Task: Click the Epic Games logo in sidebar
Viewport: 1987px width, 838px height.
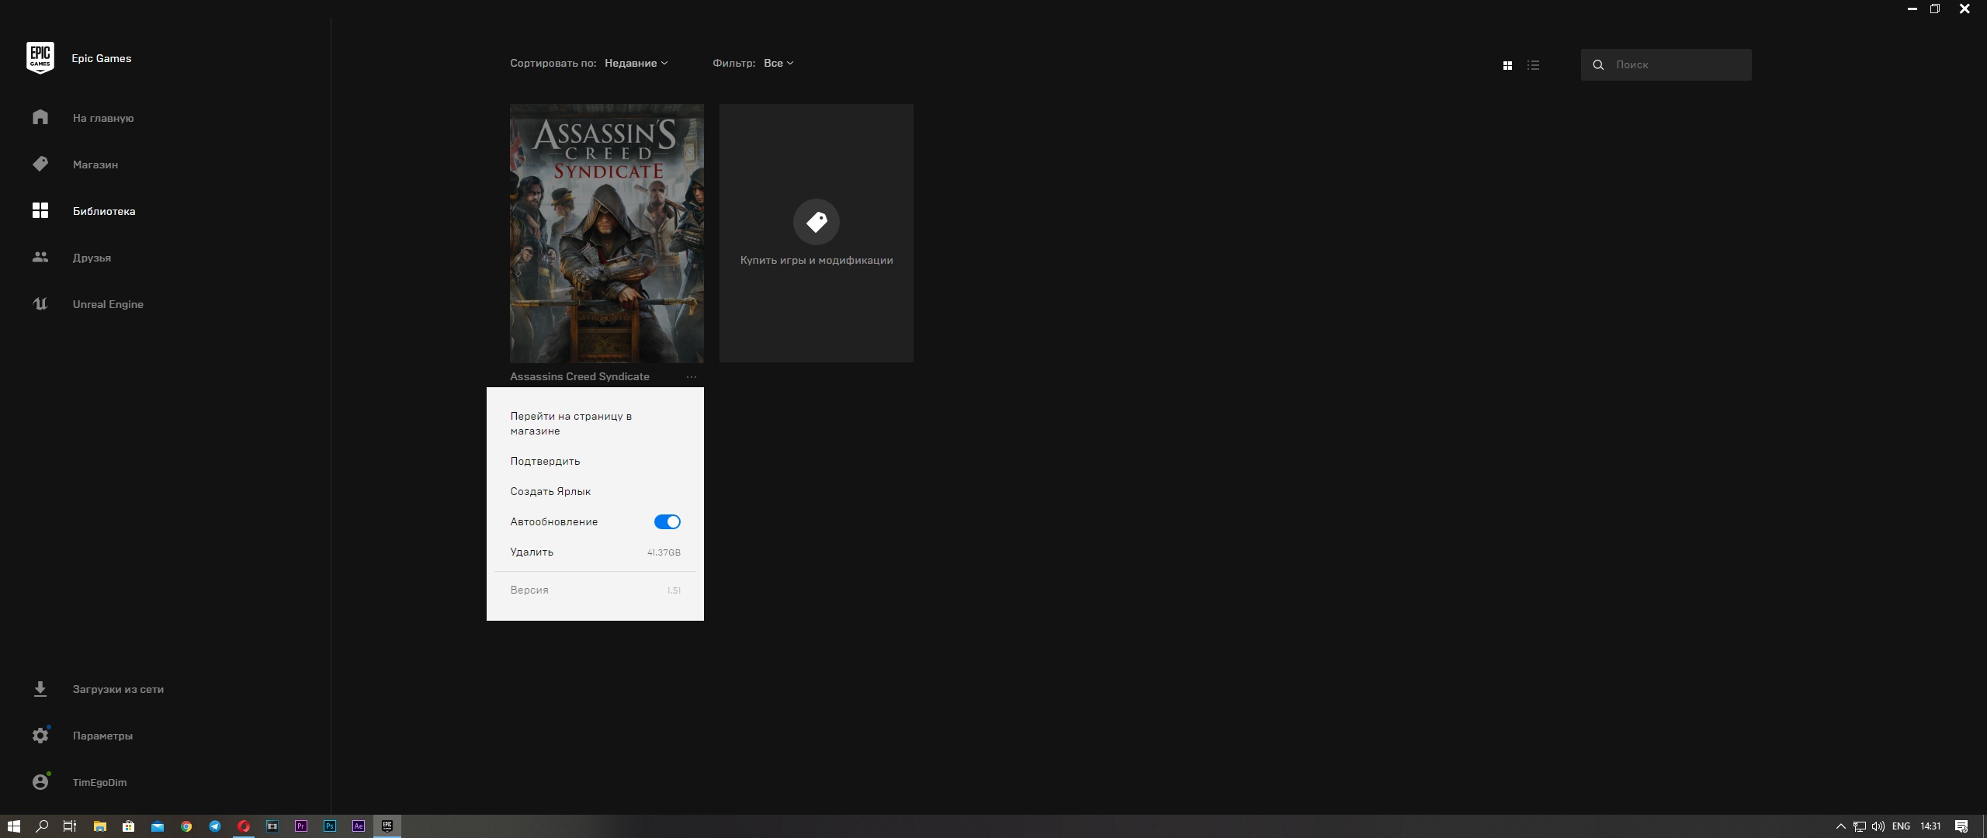Action: pos(40,58)
